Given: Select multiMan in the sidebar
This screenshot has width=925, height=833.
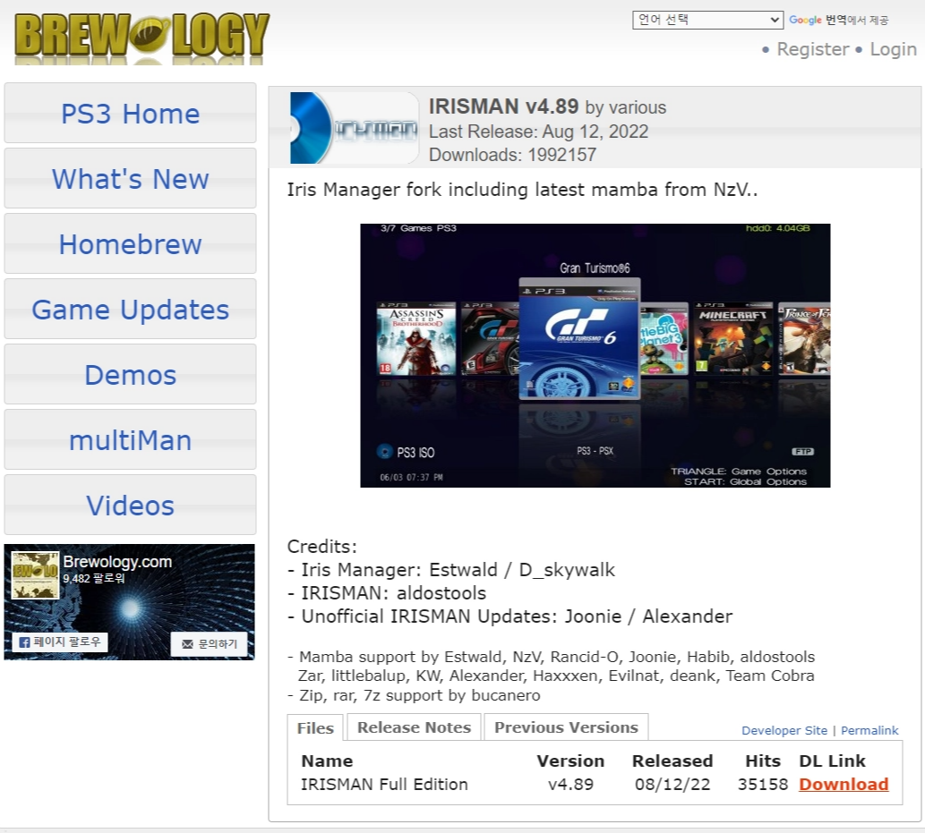Looking at the screenshot, I should click(131, 440).
